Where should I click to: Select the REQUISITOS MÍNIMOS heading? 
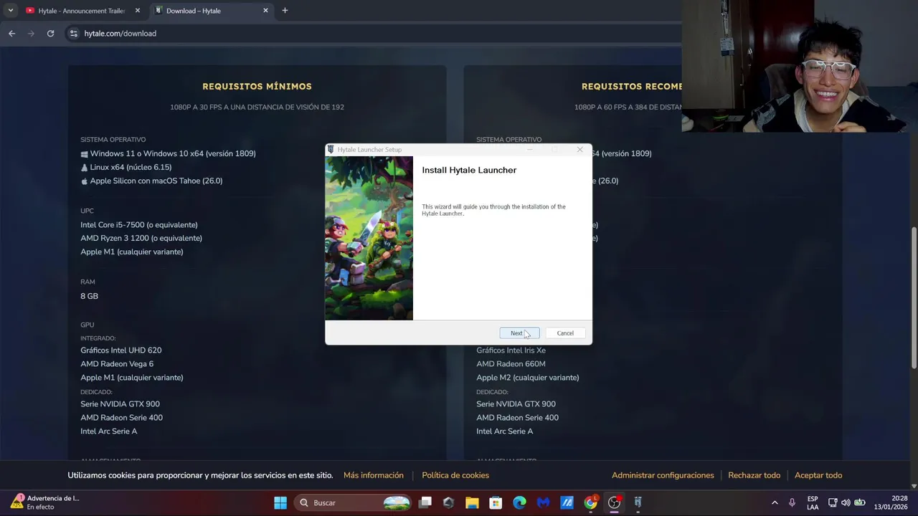pyautogui.click(x=257, y=86)
